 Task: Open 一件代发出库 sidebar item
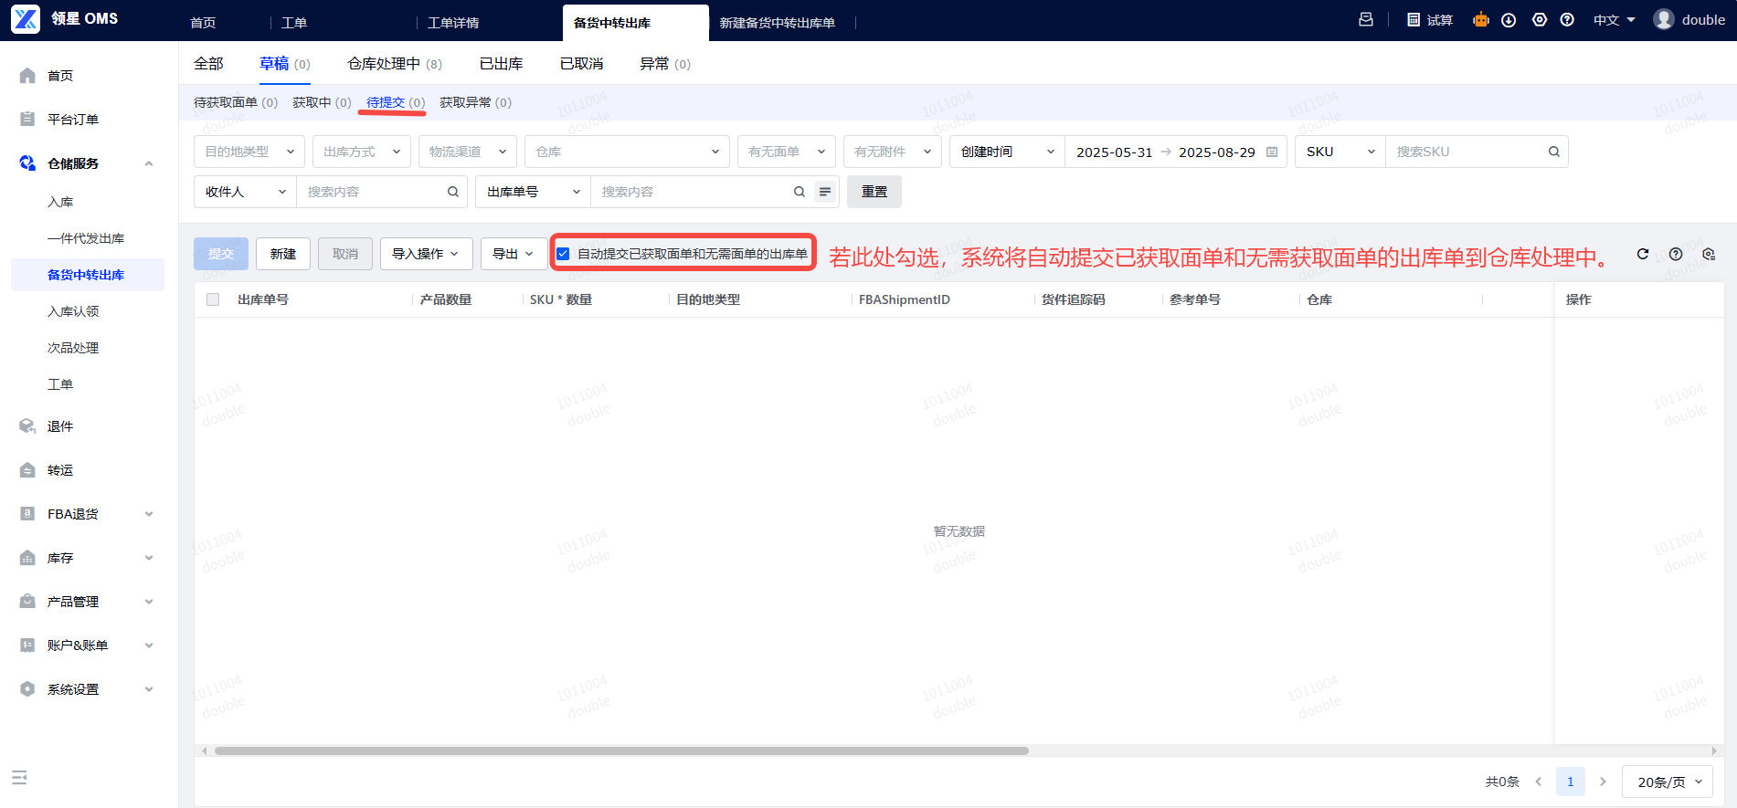(x=86, y=238)
